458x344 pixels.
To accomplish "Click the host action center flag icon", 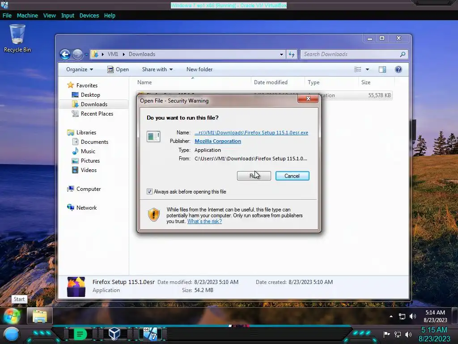I will coord(386,334).
